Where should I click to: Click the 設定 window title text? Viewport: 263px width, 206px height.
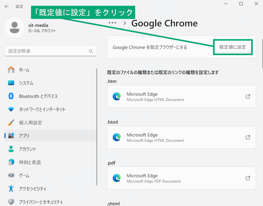(19, 7)
